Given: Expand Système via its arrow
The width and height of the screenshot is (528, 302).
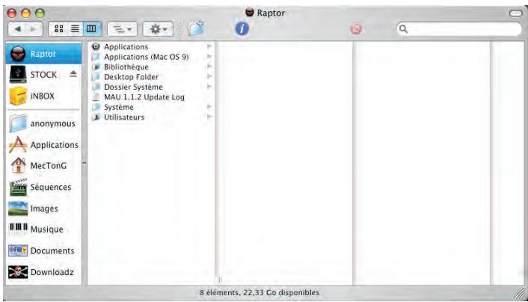Looking at the screenshot, I should click(x=209, y=107).
